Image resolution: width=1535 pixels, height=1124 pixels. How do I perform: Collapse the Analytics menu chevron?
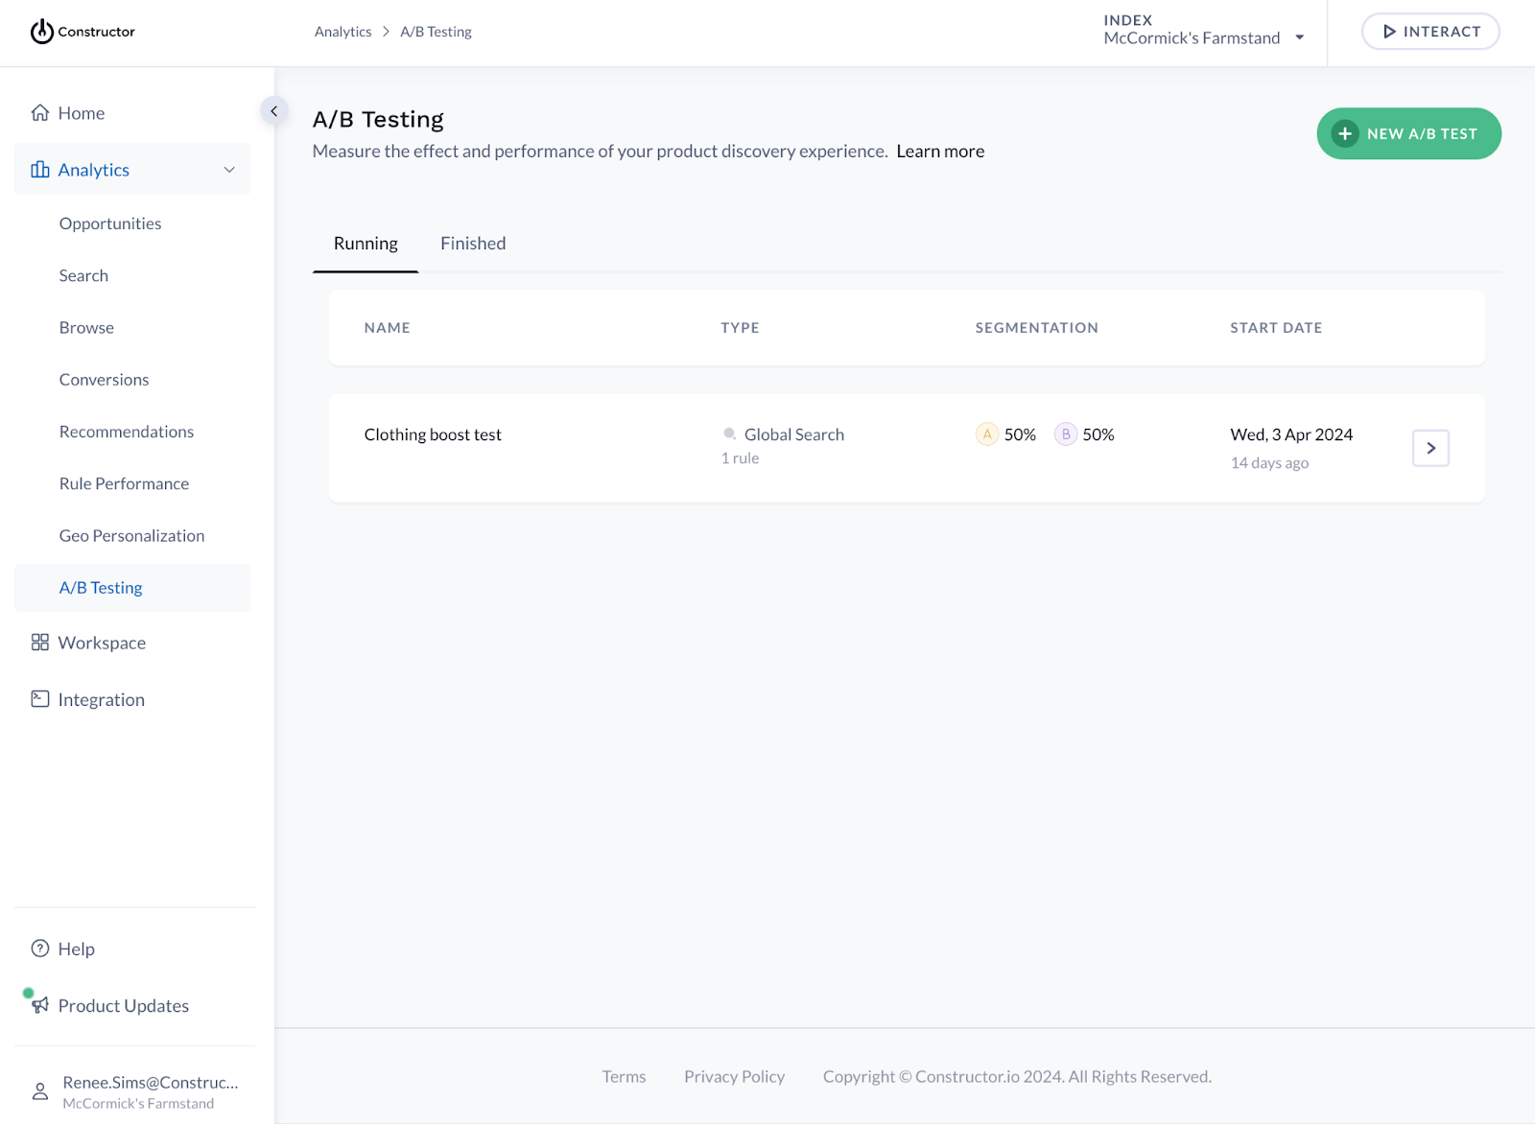click(x=229, y=169)
